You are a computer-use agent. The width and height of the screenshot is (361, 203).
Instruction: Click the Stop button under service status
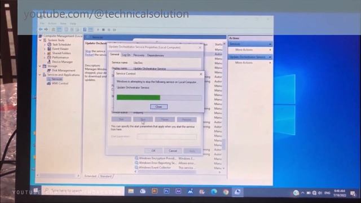[143, 119]
